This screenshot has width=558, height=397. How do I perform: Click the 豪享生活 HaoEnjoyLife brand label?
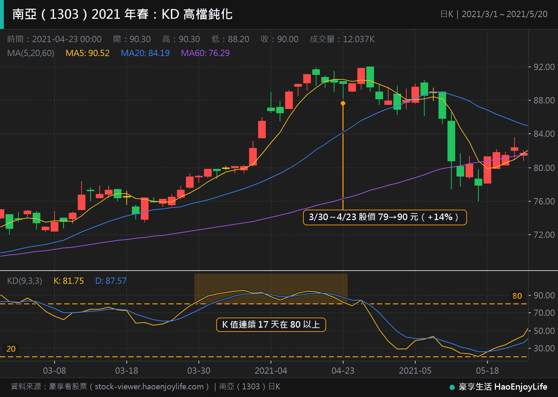click(503, 387)
